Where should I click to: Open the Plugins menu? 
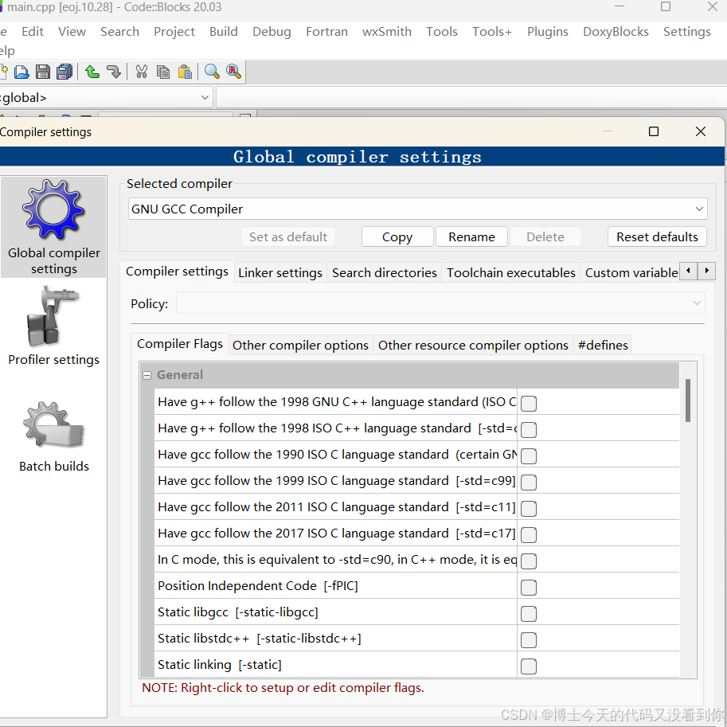click(x=548, y=32)
